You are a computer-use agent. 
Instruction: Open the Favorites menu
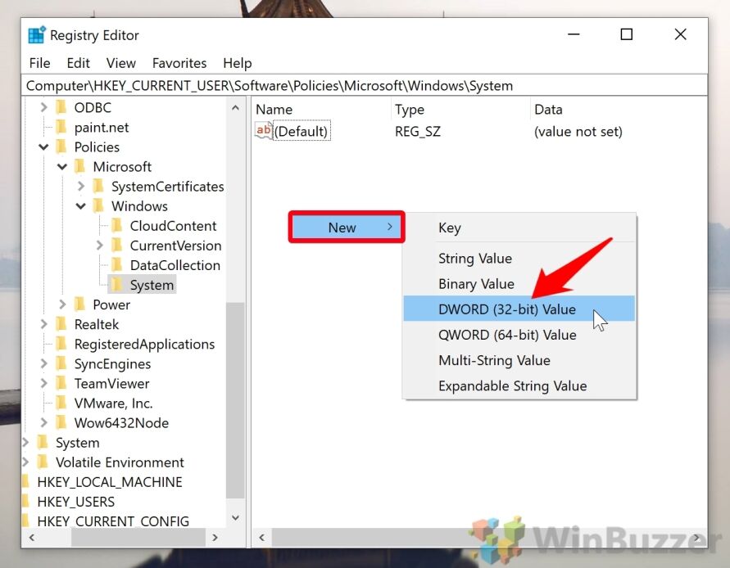[179, 63]
